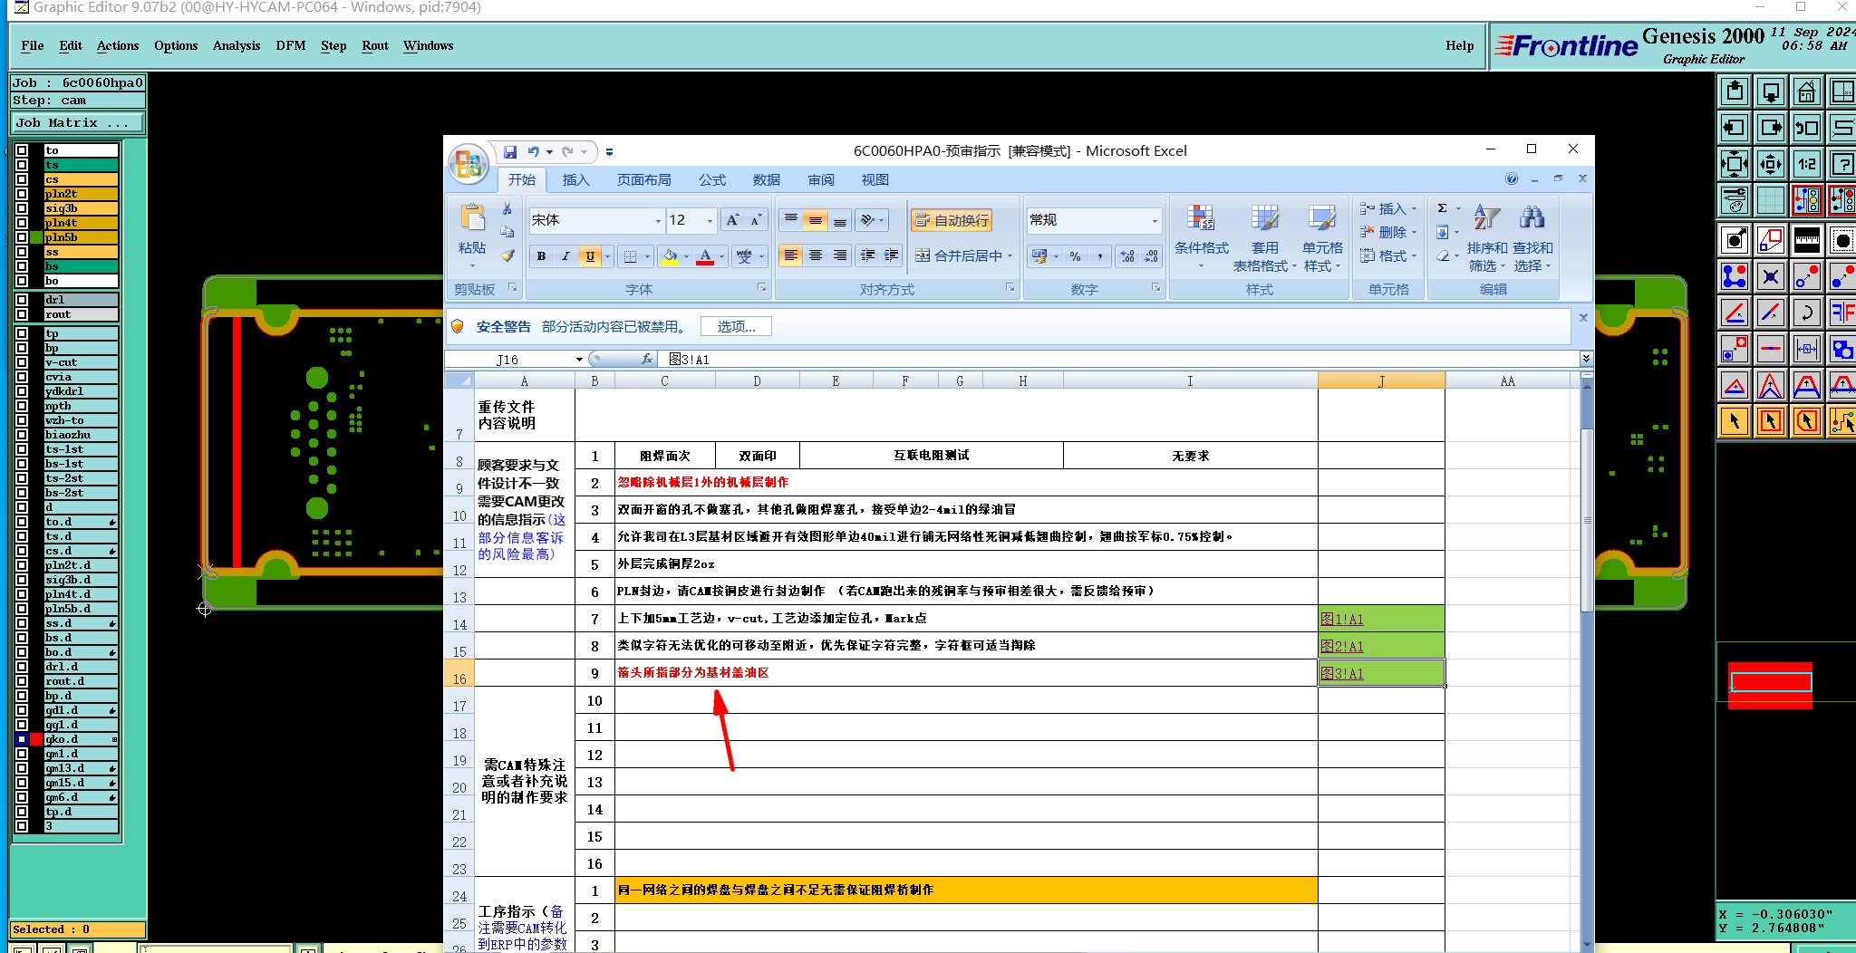The image size is (1856, 953).
Task: Toggle visibility checkbox for layer gko.d
Action: pos(22,739)
